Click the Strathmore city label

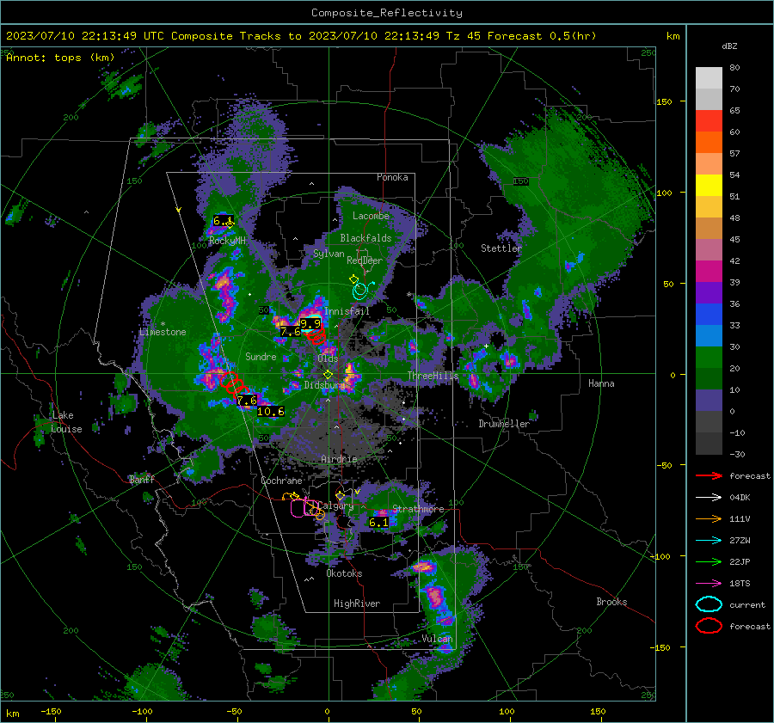click(418, 508)
